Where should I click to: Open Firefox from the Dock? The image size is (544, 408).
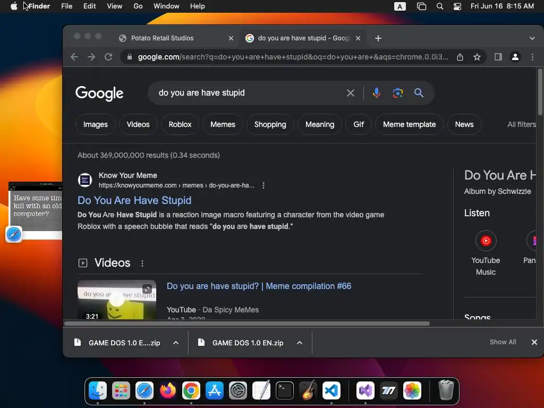point(168,390)
